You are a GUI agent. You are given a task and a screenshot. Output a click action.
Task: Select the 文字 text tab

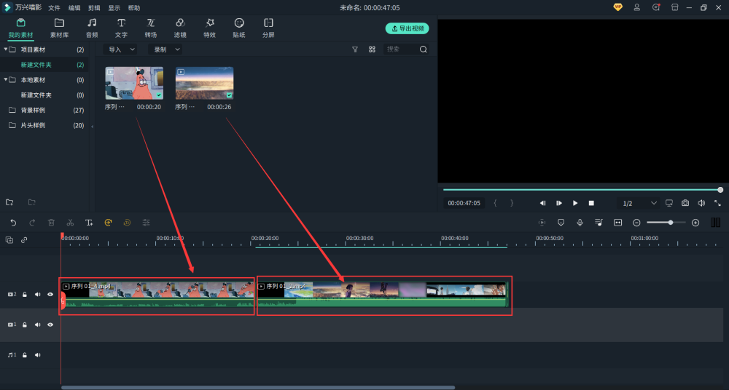click(121, 28)
